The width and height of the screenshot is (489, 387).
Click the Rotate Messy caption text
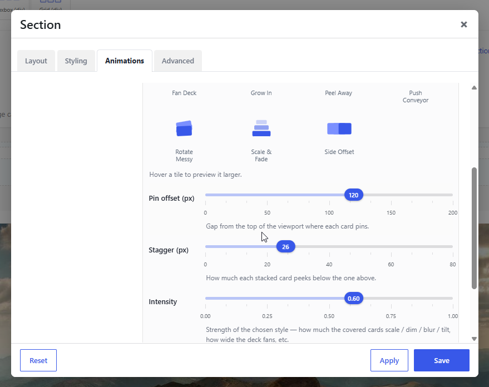coord(184,156)
